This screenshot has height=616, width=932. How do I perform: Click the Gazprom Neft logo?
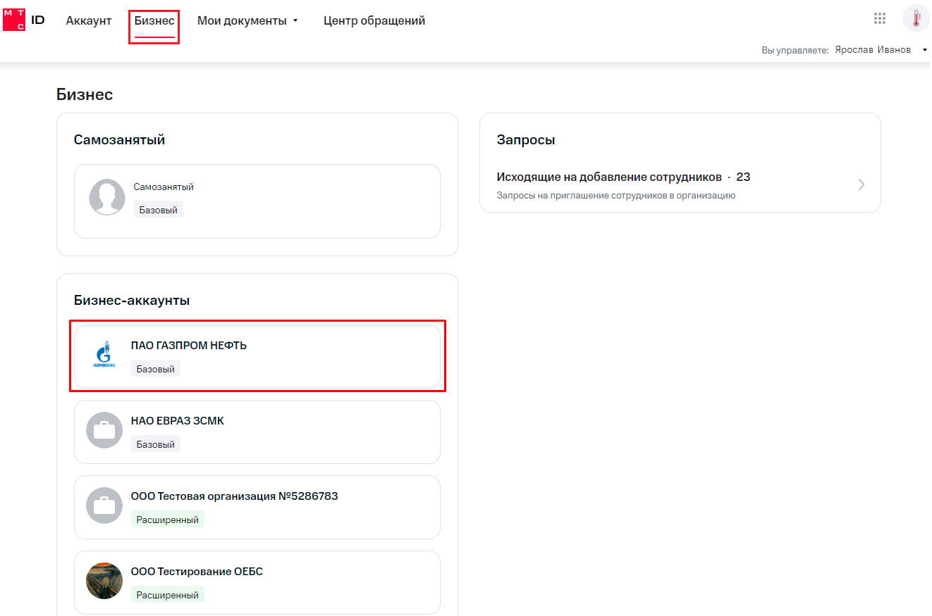click(x=104, y=356)
